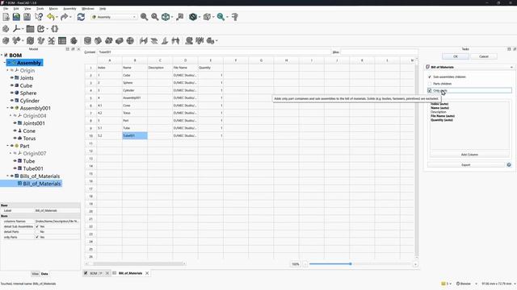Open the Assembly menu
The height and width of the screenshot is (290, 517).
(69, 9)
